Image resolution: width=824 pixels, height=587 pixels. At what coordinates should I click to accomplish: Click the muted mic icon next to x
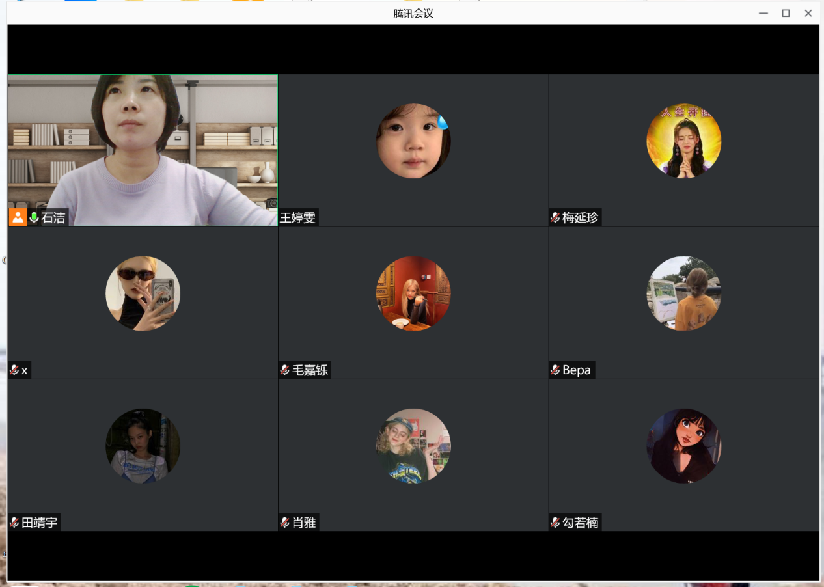[14, 370]
